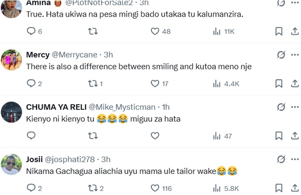The image size is (301, 195).
Task: Bookmark Amina's tweet
Action: point(278,31)
